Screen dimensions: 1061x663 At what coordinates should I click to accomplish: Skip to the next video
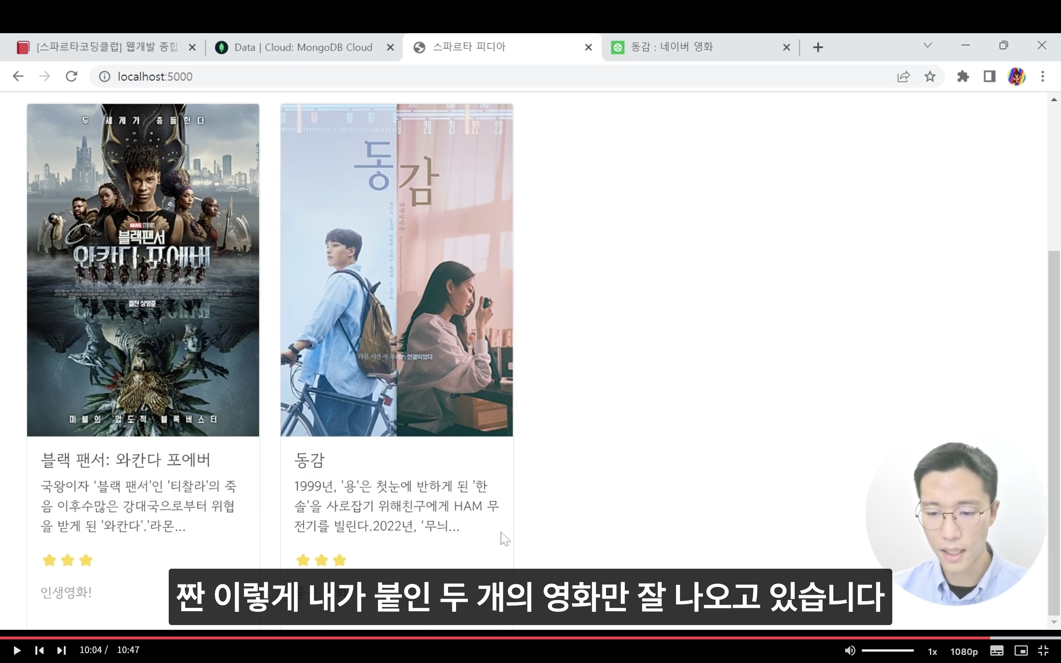(x=62, y=650)
